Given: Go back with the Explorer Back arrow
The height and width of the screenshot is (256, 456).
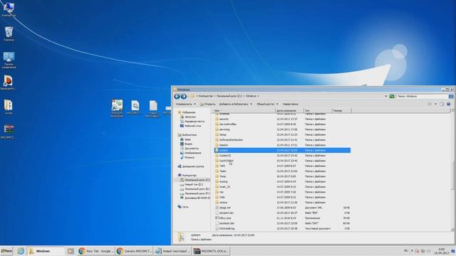Looking at the screenshot, I should click(177, 97).
